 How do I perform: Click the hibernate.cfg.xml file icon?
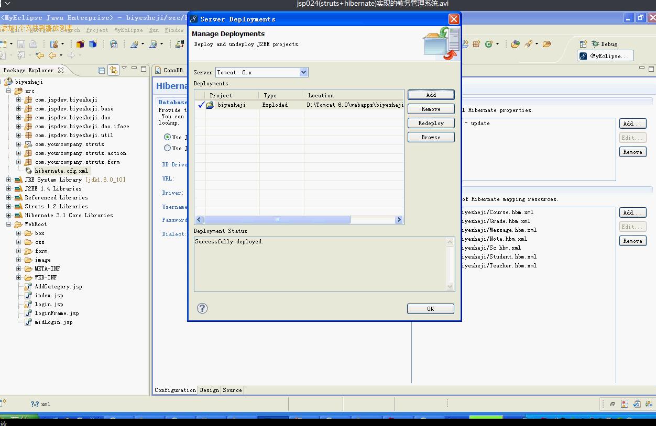(28, 171)
